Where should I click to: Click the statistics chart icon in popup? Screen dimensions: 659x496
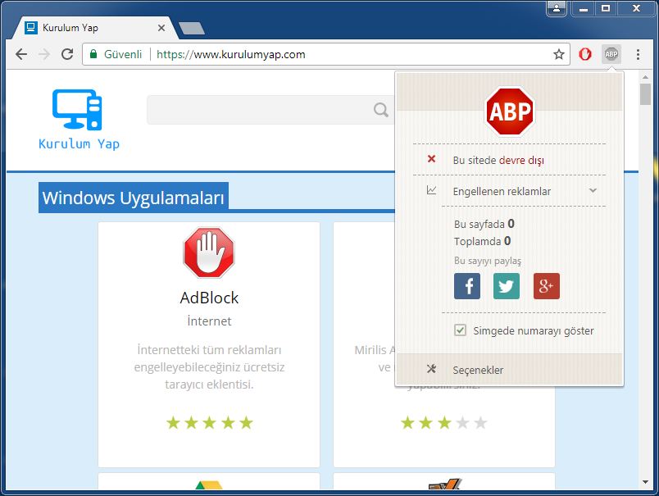pyautogui.click(x=432, y=190)
